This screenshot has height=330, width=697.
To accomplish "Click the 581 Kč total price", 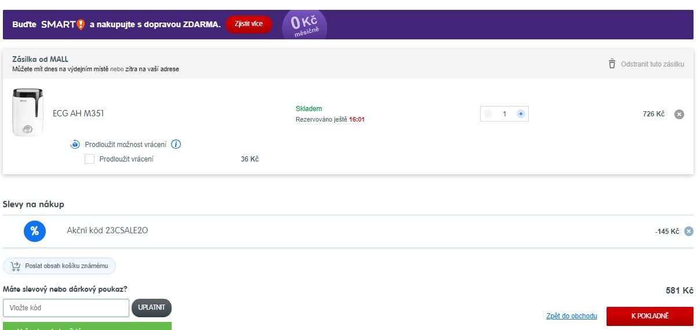I will (680, 291).
